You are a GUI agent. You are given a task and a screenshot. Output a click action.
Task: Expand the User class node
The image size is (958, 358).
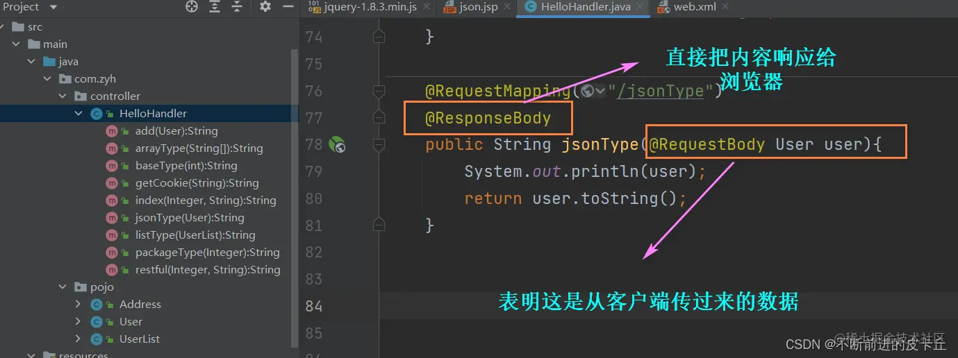click(x=79, y=321)
